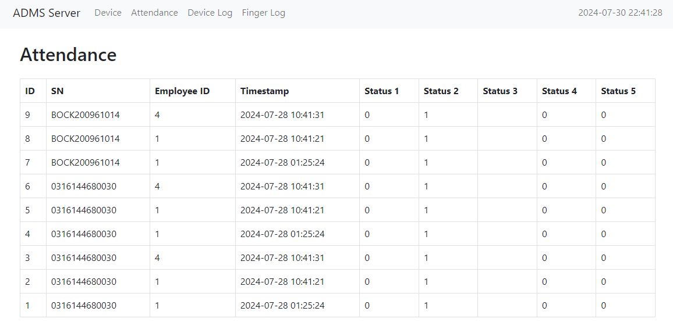
Task: Select the ID column header
Action: coord(30,91)
